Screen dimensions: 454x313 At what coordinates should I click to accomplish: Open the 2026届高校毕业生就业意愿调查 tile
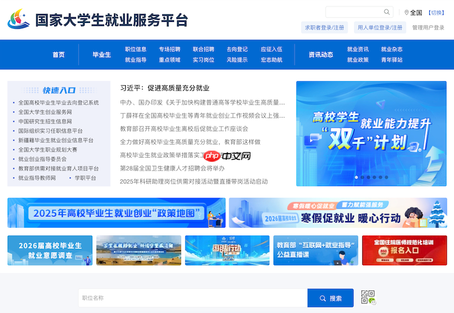click(50, 250)
